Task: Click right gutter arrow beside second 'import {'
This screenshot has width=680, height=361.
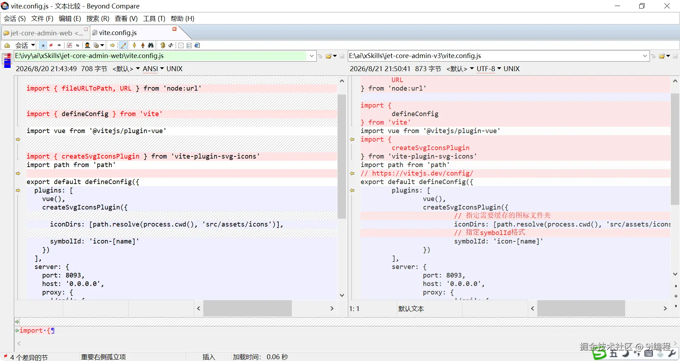Action: pyautogui.click(x=352, y=139)
